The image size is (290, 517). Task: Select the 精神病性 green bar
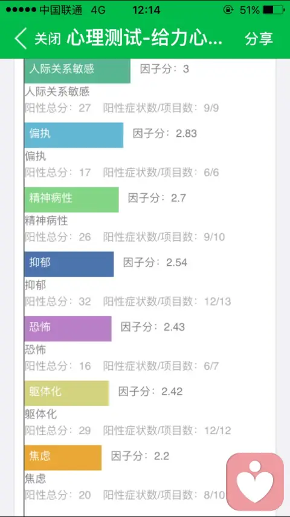click(x=71, y=200)
